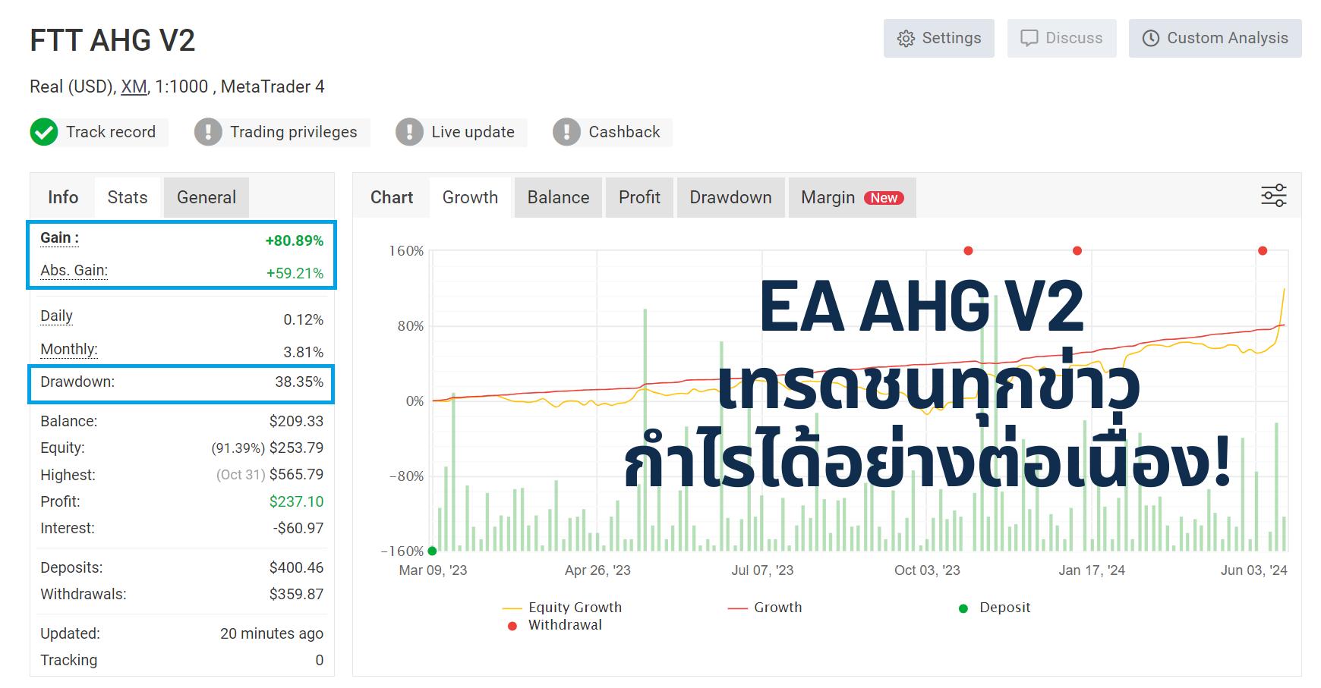Click the Interest value -$60.97
The image size is (1321, 688).
click(298, 528)
